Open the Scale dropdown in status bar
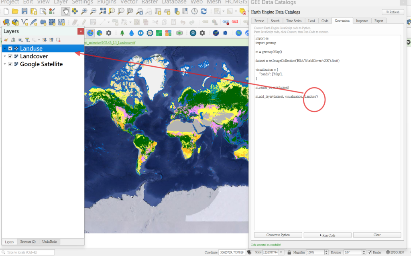Viewport: 411px width, 256px height. click(281, 252)
